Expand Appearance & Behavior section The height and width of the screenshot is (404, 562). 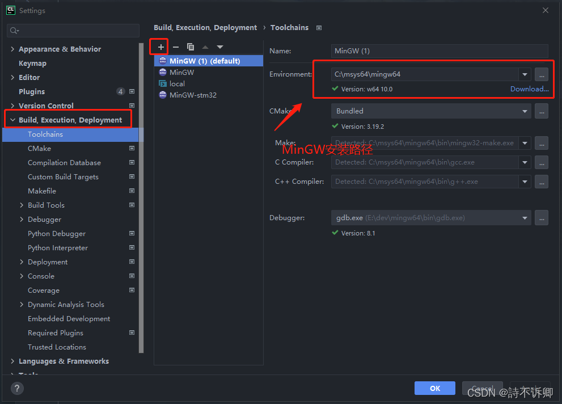(12, 49)
